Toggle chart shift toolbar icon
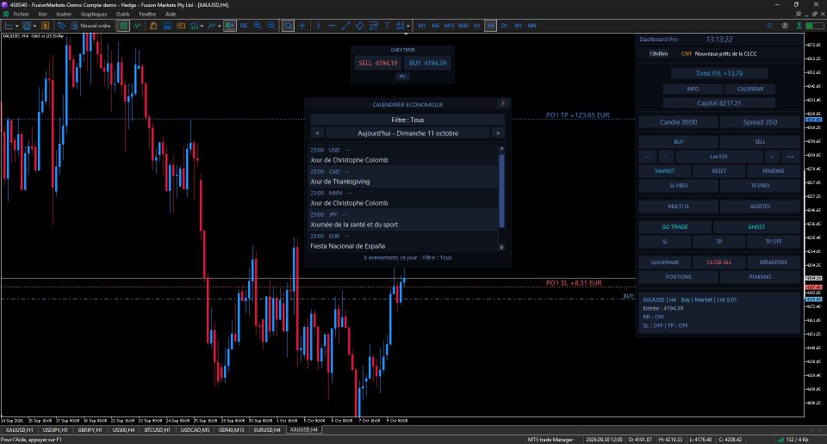Screen dimensions: 827x444 pos(244,25)
